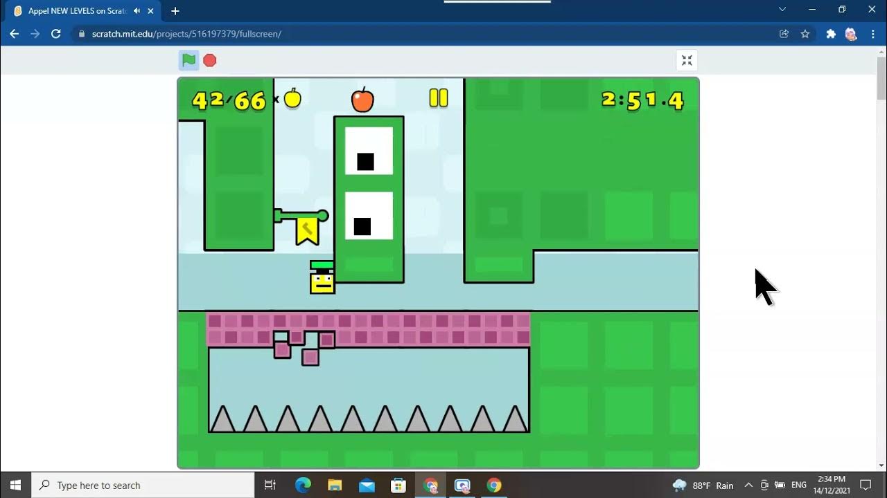Expand the hidden system tray icons

click(x=748, y=485)
